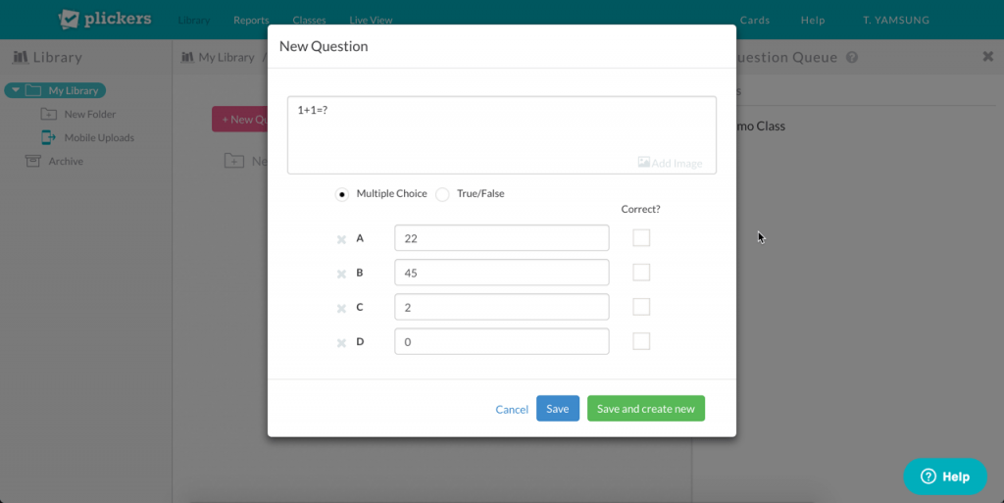The width and height of the screenshot is (1004, 503).
Task: Open the Reports tab in navigation bar
Action: pos(251,21)
